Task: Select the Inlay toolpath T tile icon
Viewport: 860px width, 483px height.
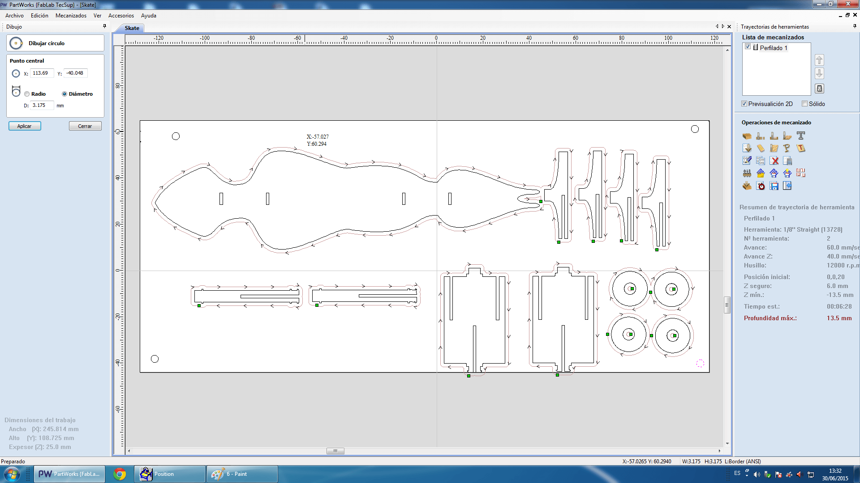Action: point(800,148)
